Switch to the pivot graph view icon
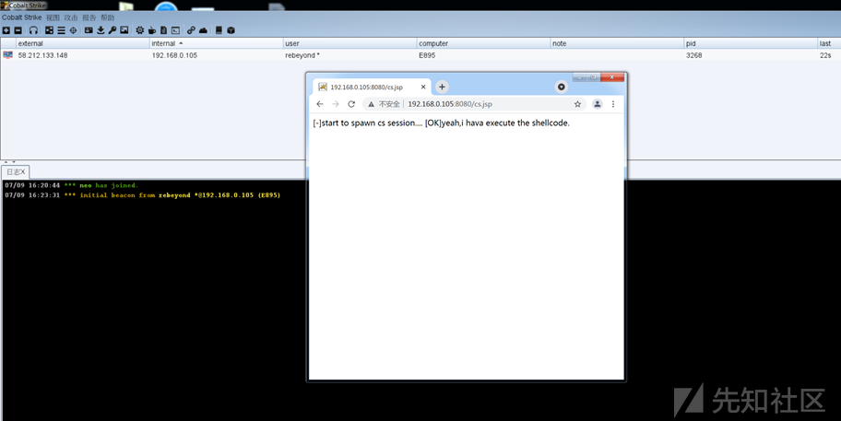Image resolution: width=841 pixels, height=421 pixels. click(x=50, y=30)
